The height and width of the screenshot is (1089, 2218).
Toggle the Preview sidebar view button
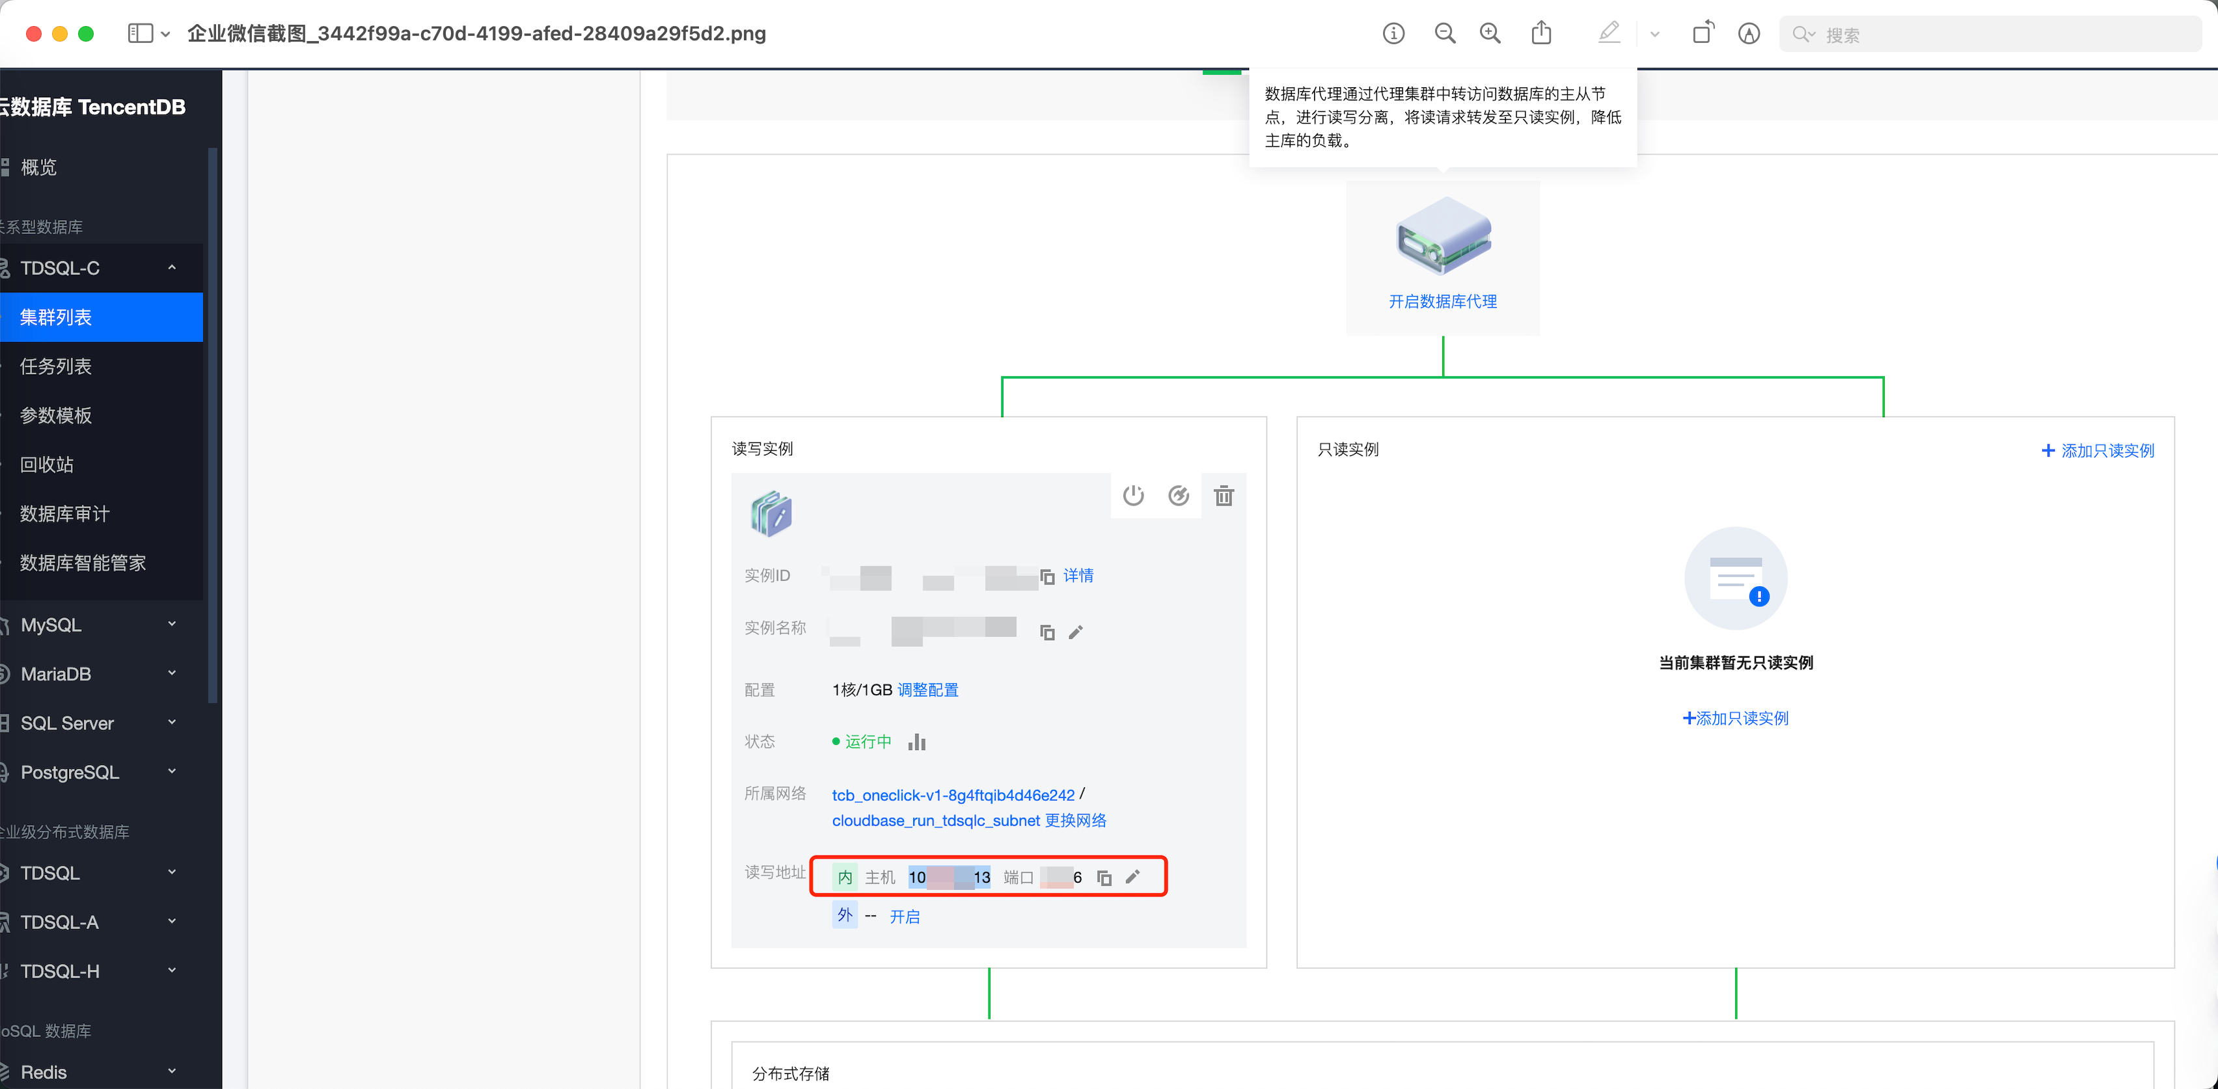point(141,34)
